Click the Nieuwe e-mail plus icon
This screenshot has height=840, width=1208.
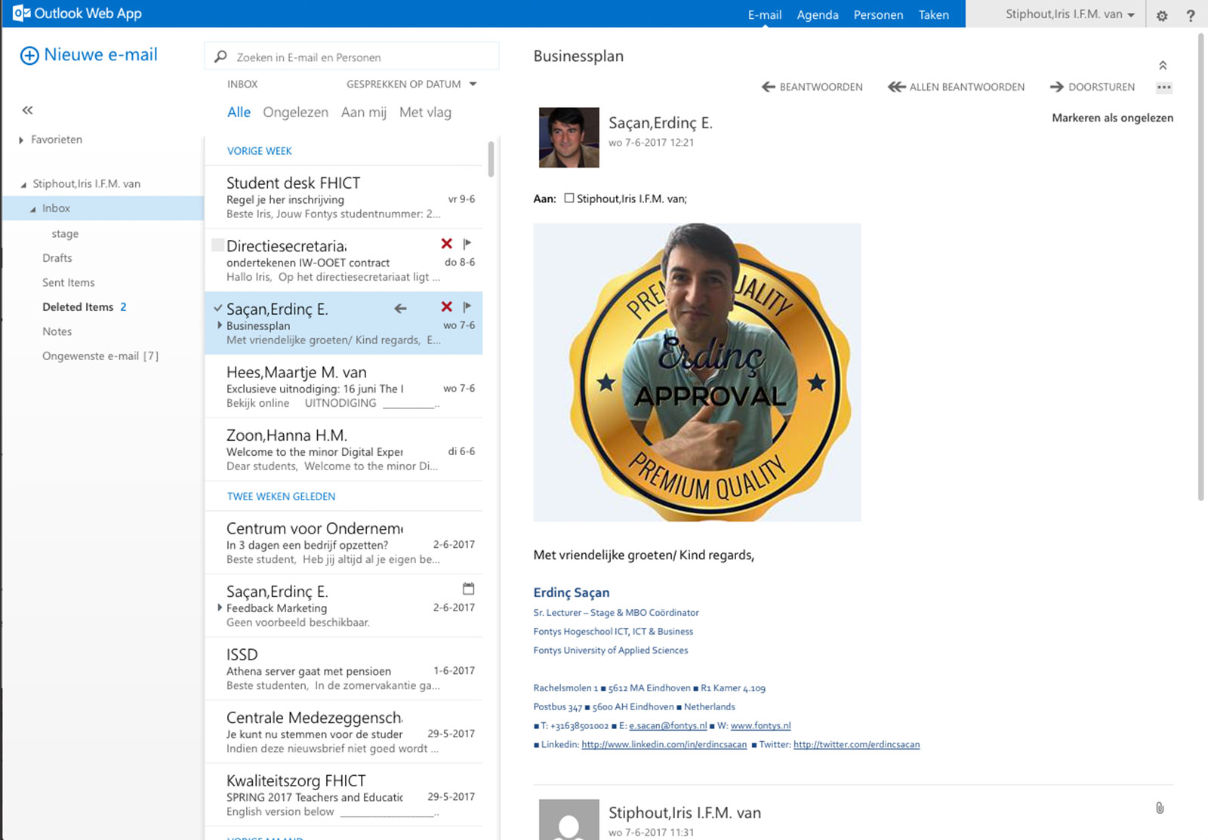tap(29, 56)
